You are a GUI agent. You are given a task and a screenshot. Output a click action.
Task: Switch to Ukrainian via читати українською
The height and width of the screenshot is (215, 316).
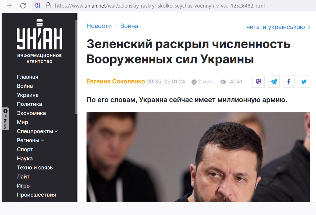coord(278,27)
